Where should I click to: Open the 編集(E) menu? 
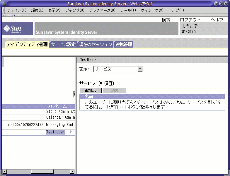pyautogui.click(x=37, y=10)
